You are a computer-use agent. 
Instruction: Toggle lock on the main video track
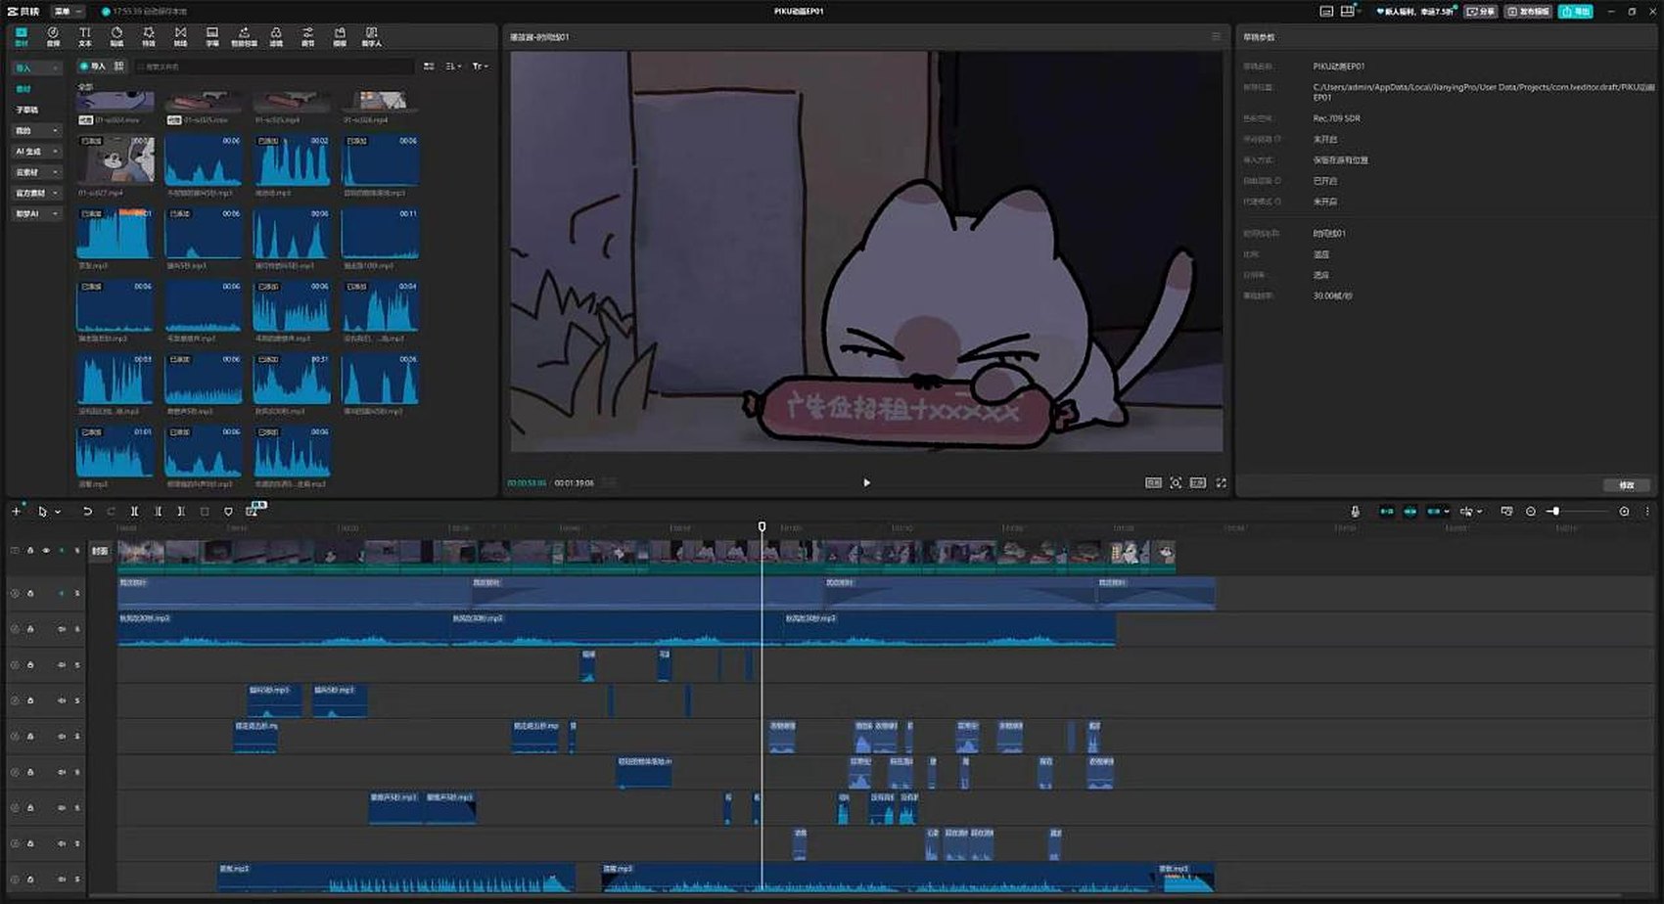point(30,551)
